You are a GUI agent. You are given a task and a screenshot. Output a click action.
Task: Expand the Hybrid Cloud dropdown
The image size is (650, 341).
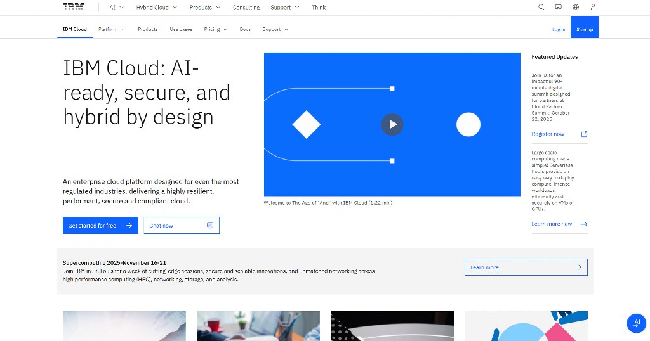[x=157, y=8]
